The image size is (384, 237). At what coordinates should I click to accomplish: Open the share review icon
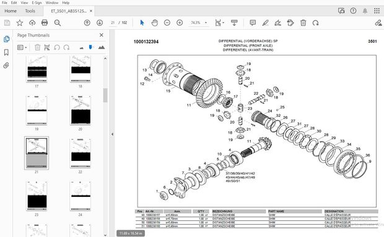(x=341, y=11)
